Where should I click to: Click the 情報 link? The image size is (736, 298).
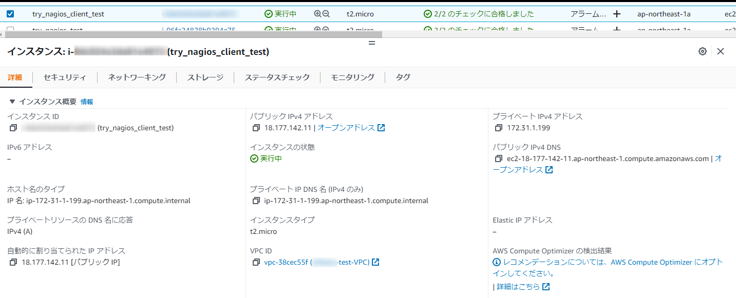[87, 102]
